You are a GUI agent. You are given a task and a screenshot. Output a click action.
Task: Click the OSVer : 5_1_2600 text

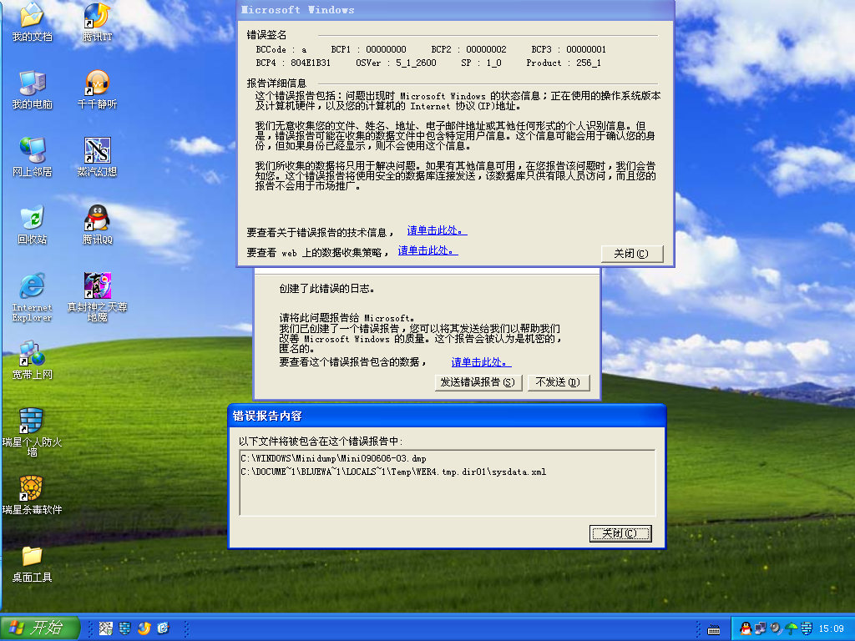click(396, 63)
